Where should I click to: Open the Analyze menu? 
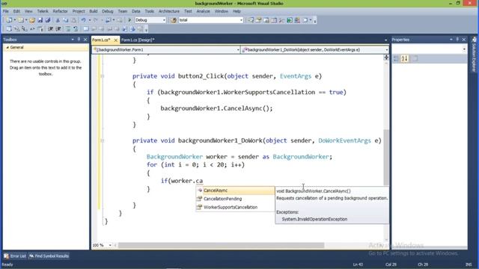pos(203,11)
